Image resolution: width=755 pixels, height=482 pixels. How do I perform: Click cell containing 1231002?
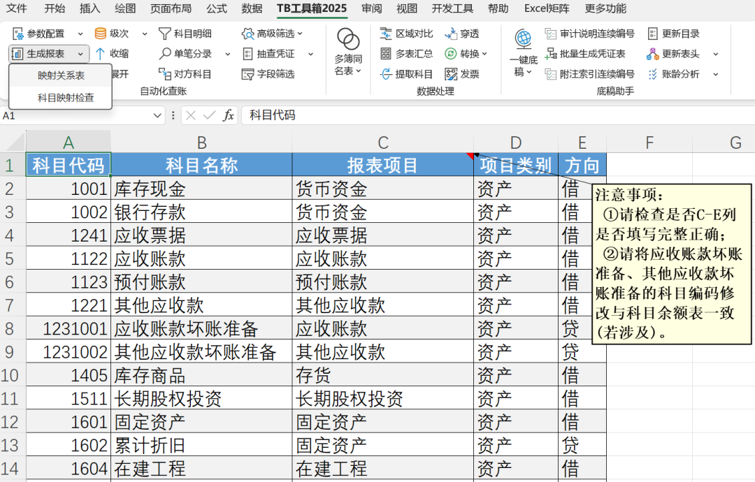click(x=69, y=352)
